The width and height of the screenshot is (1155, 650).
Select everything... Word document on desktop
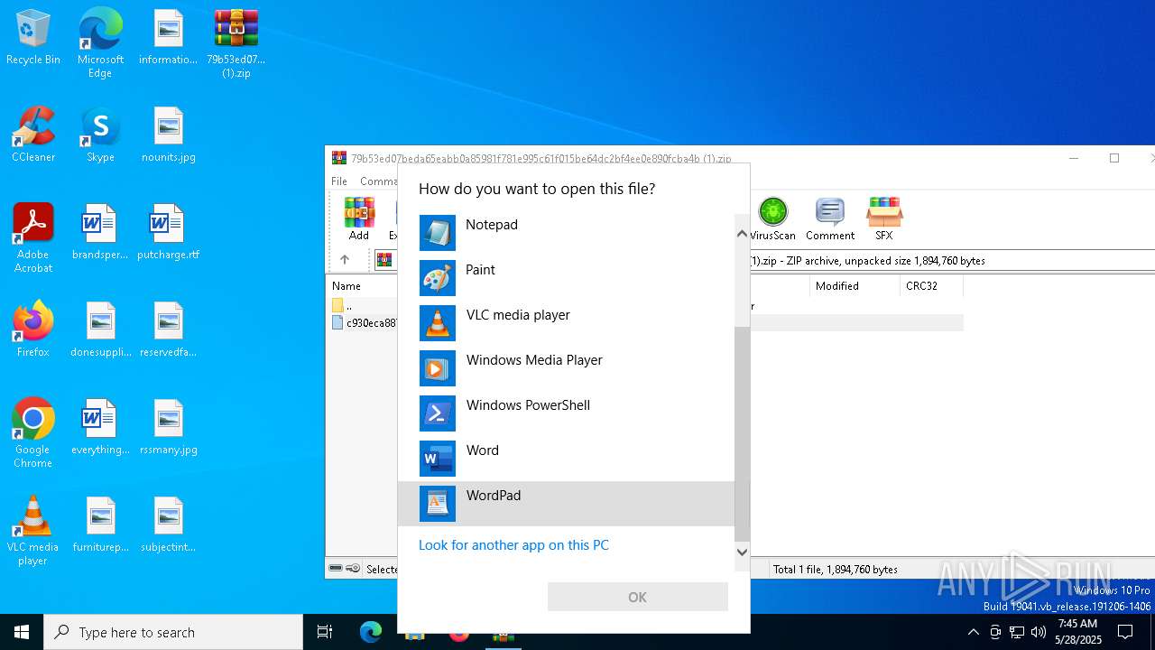100,428
